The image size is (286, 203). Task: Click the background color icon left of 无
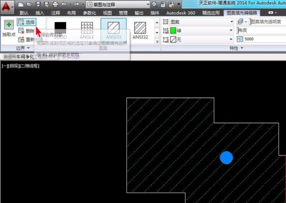tap(166, 39)
